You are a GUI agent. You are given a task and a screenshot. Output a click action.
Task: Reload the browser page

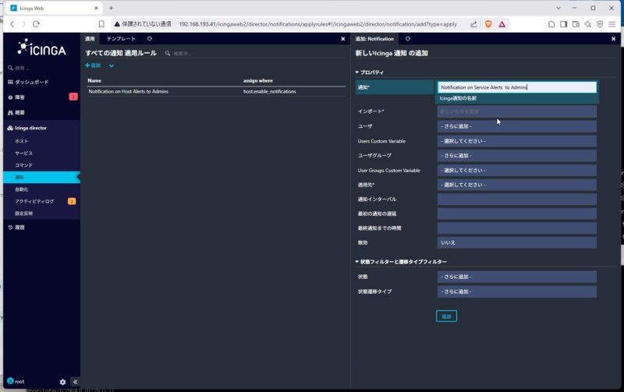[x=36, y=24]
